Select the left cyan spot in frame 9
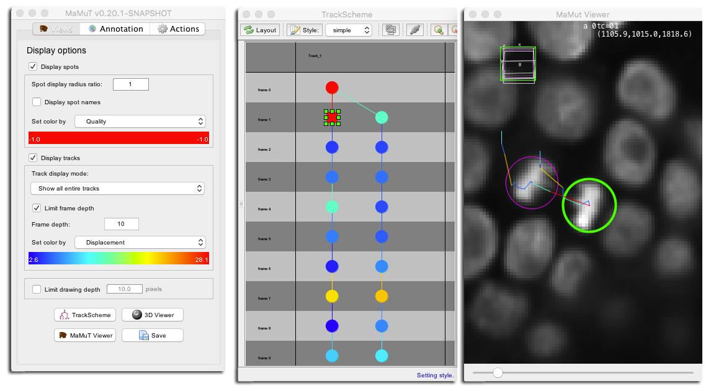 [x=332, y=356]
